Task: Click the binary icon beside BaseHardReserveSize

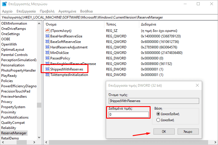Action: pos(47,36)
